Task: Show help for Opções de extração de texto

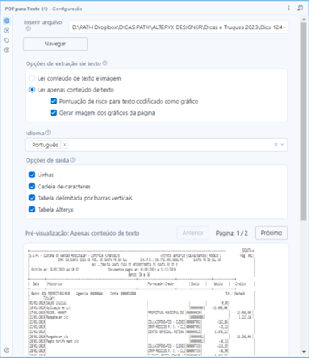Action: pos(105,63)
